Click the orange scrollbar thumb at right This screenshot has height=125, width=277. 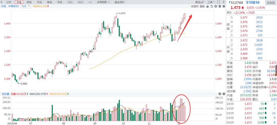pyautogui.click(x=276, y=70)
